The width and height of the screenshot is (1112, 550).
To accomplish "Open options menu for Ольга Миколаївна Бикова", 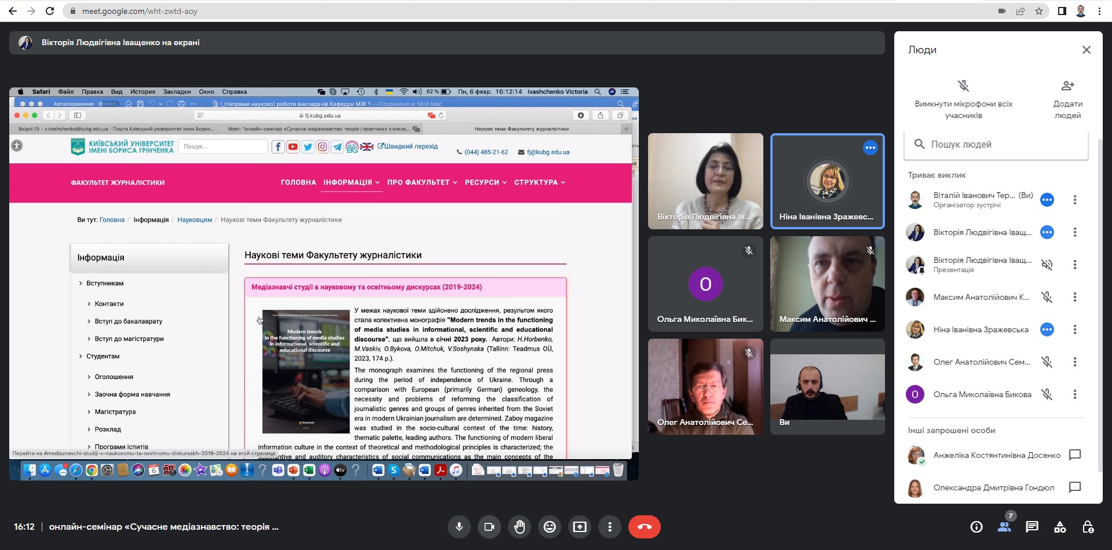I will pyautogui.click(x=1075, y=394).
